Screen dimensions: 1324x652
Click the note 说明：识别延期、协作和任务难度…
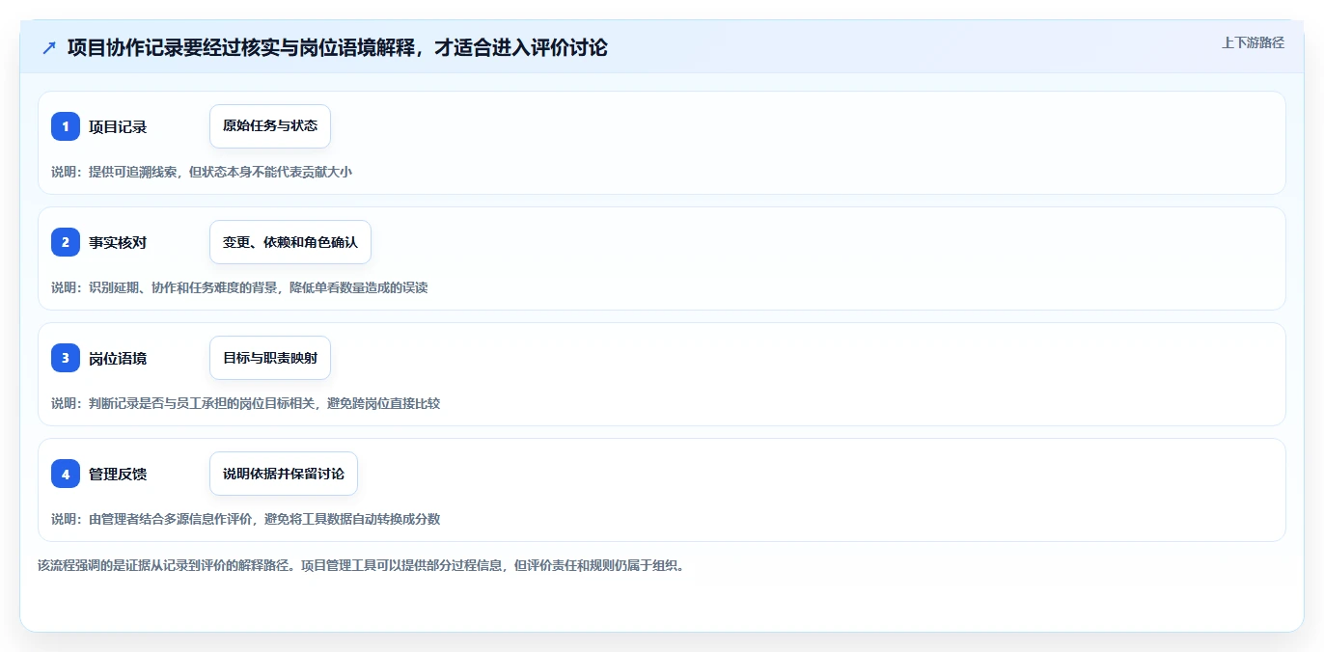(239, 287)
